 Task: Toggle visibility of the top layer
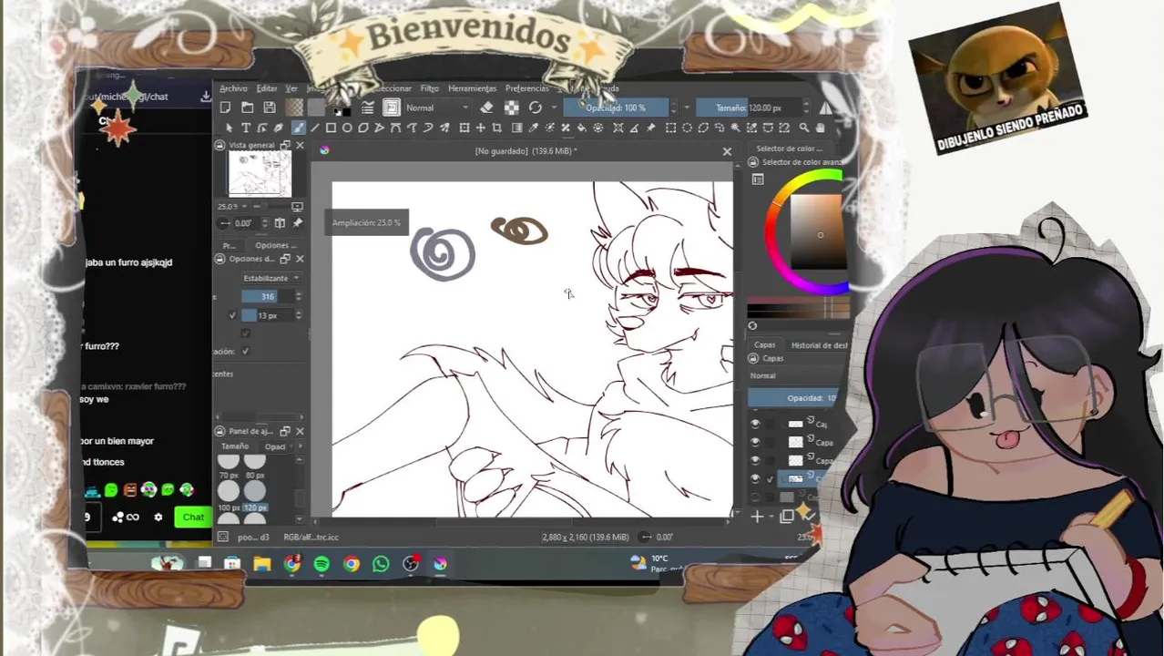point(755,424)
